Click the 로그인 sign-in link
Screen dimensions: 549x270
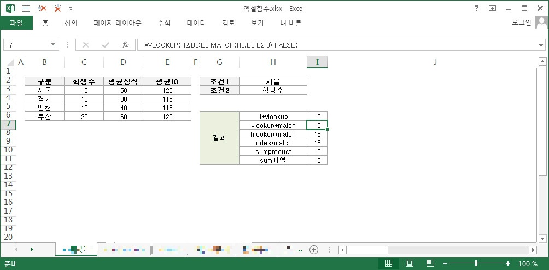[x=521, y=23]
